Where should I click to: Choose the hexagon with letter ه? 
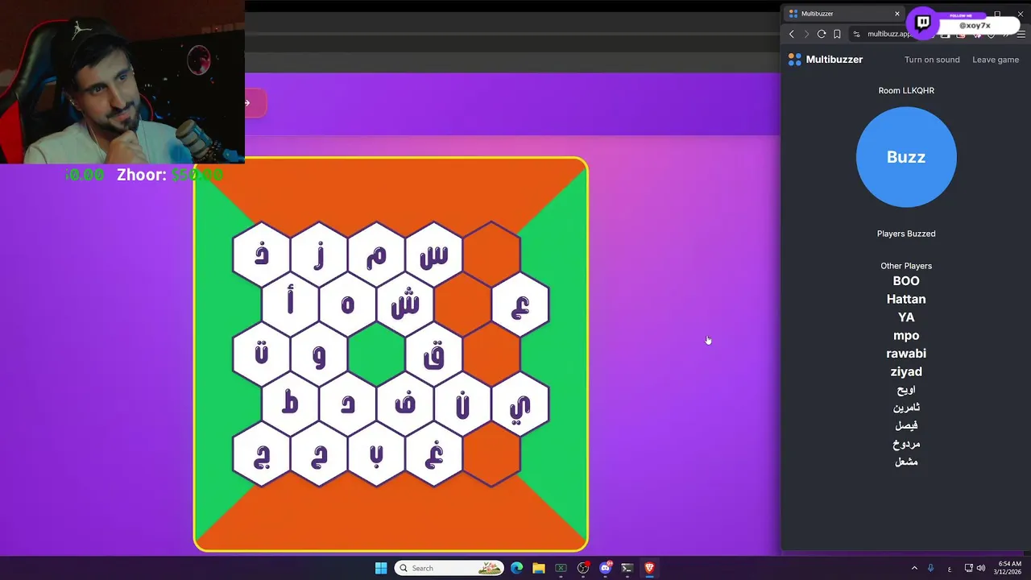[x=348, y=304]
